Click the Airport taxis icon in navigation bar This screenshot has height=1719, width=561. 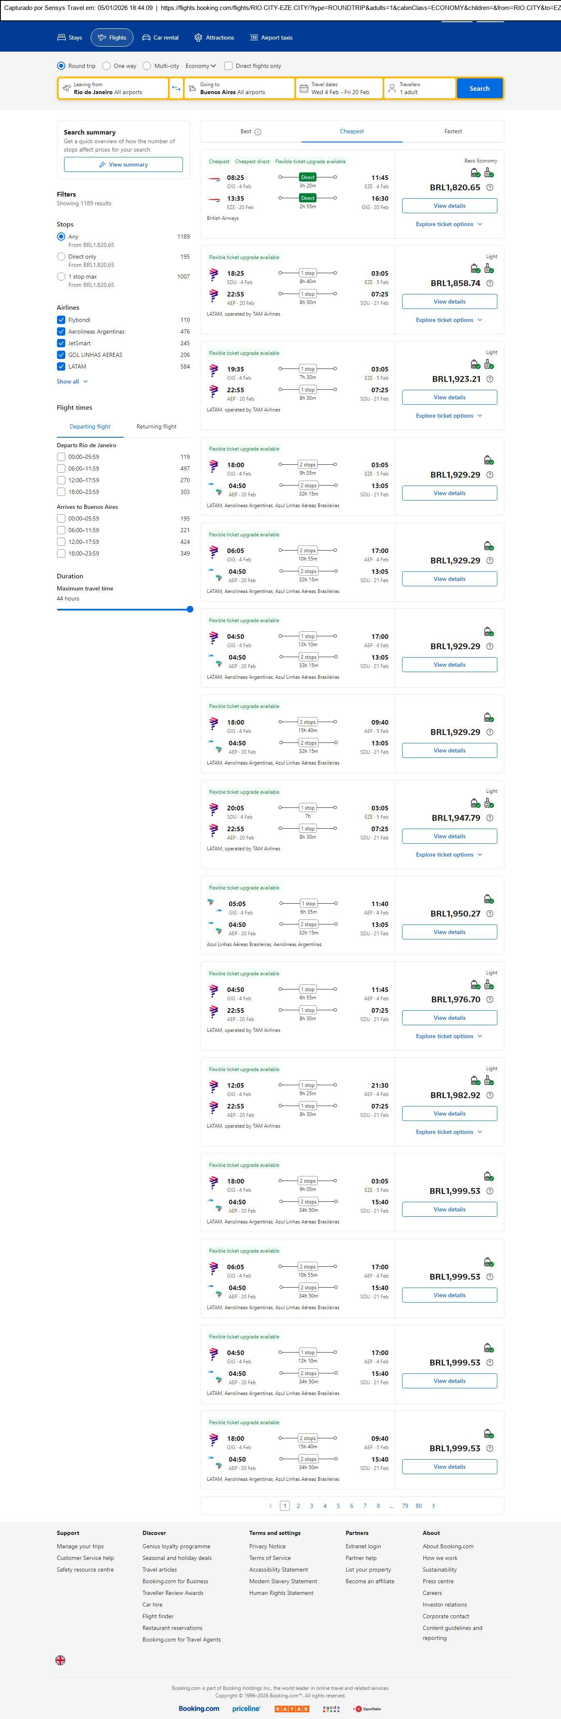point(254,38)
